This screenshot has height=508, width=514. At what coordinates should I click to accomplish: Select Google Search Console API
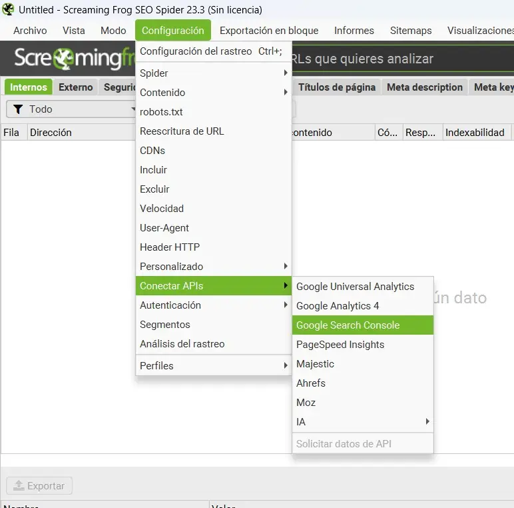click(x=363, y=325)
